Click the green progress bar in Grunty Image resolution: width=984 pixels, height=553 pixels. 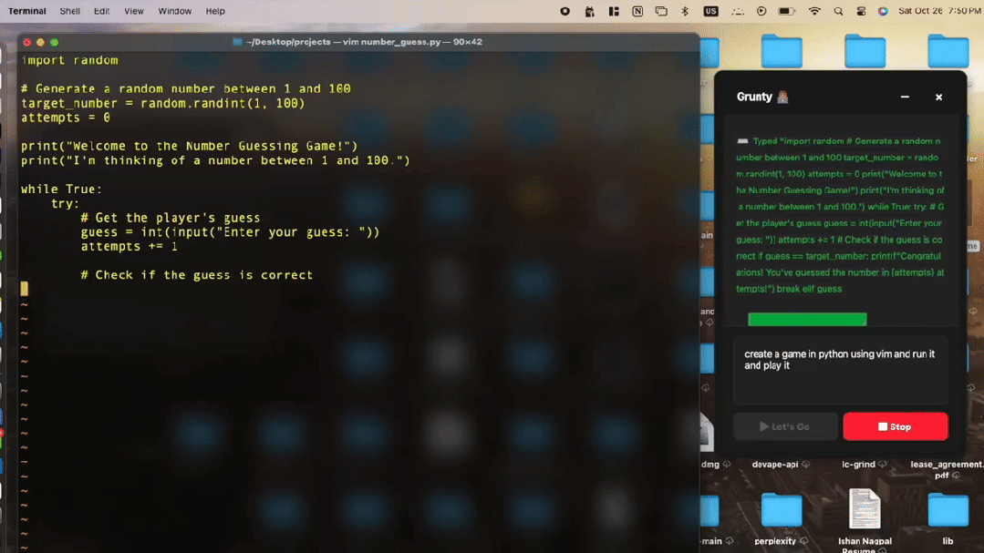pyautogui.click(x=807, y=320)
